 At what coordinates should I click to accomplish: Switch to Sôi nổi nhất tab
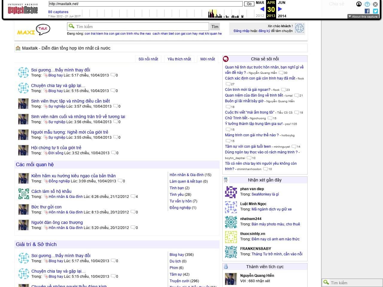[148, 59]
